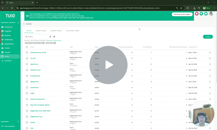Image resolution: width=217 pixels, height=130 pixels.
Task: Open Students in the sidebar
Action: (8, 35)
